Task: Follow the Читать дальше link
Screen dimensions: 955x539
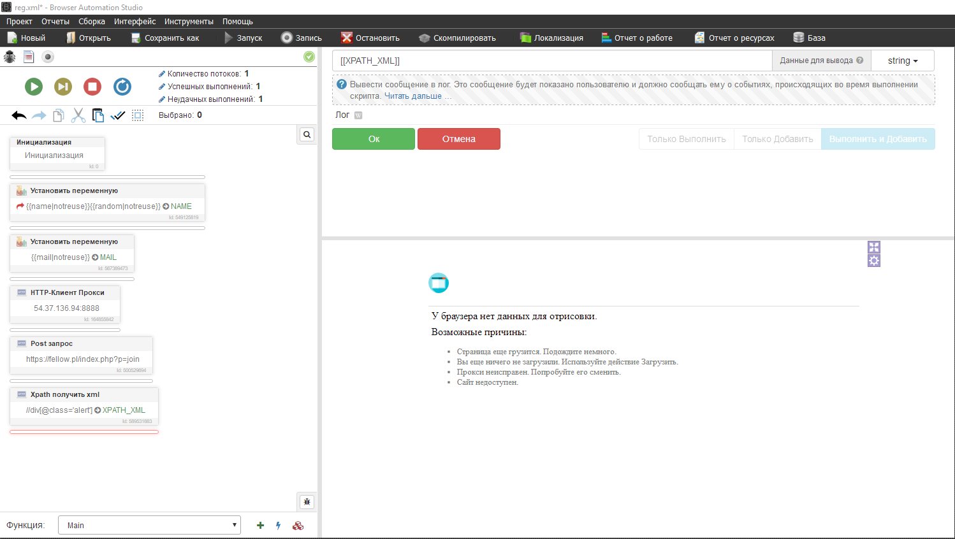Action: click(x=413, y=96)
